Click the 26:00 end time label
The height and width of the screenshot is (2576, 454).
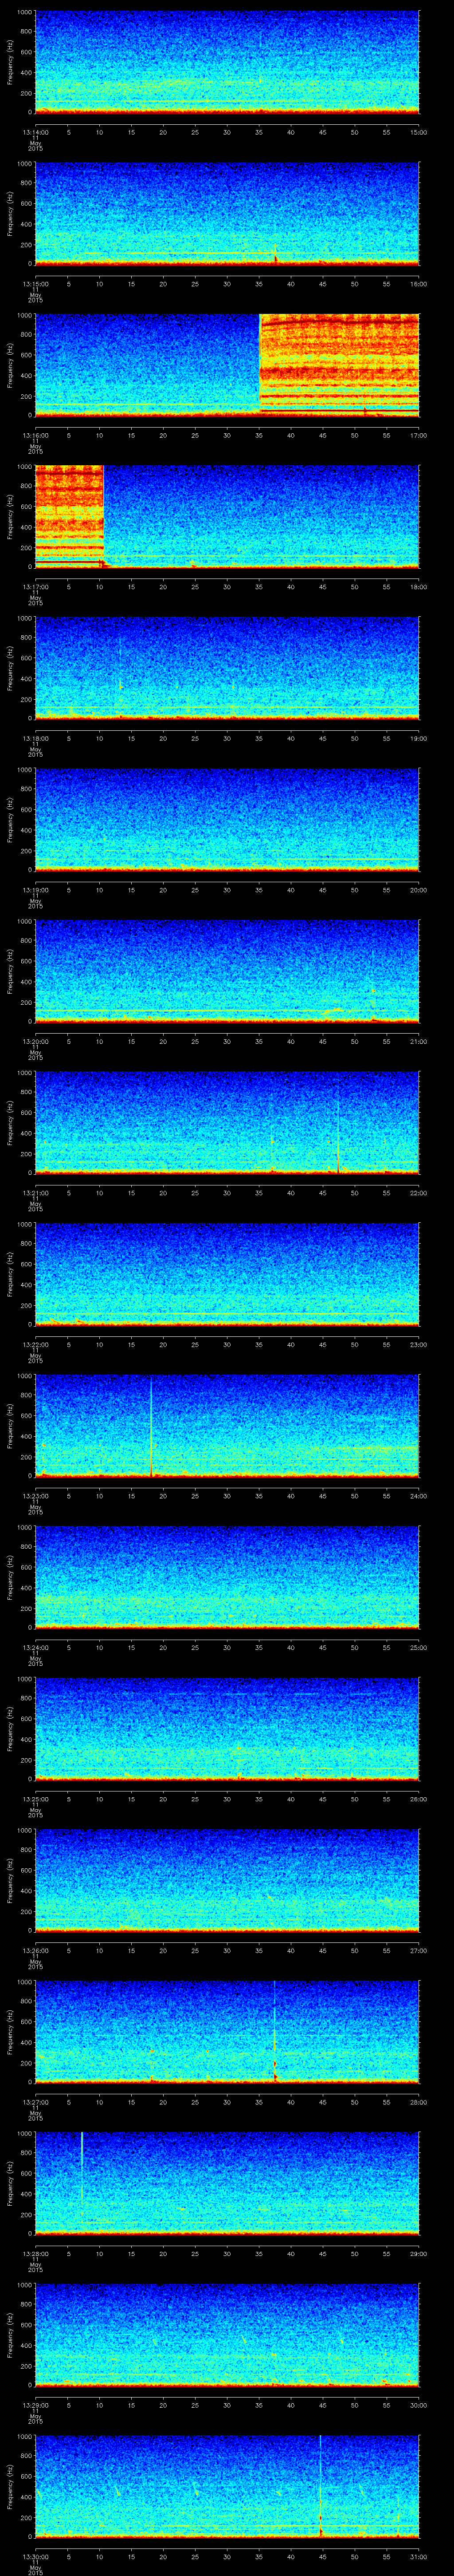tap(419, 1799)
